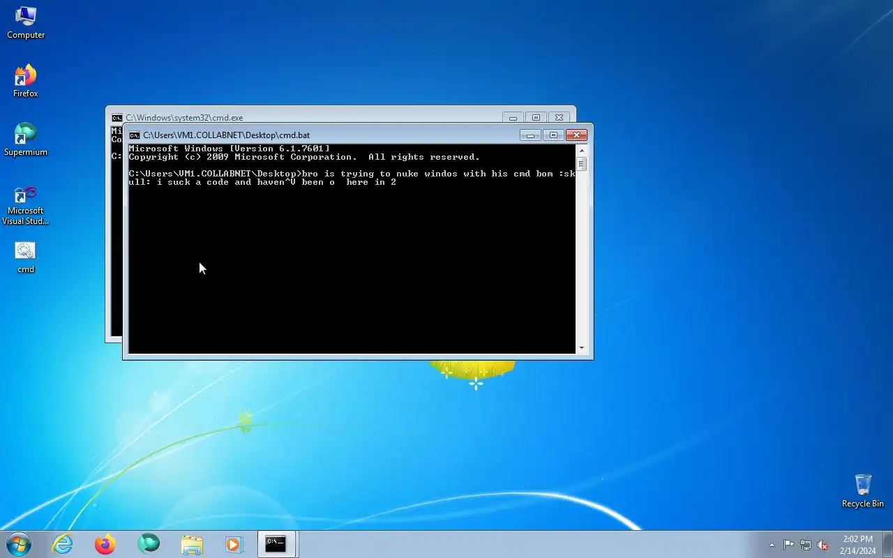Screen dimensions: 893x558
Task: Click the Copyright 2009 Microsoft Corporation line
Action: [x=304, y=157]
